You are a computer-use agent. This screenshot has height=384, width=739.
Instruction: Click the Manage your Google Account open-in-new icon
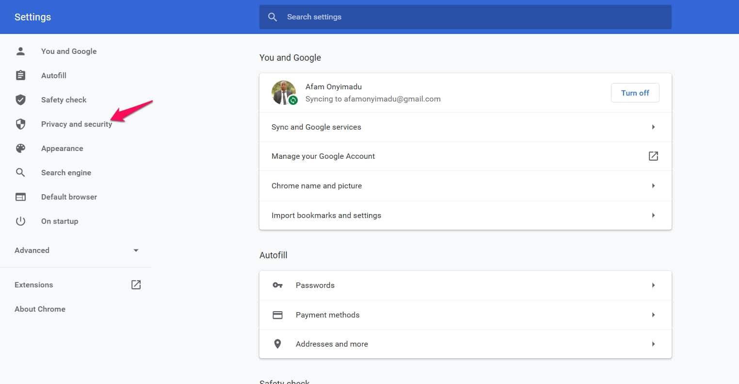pyautogui.click(x=653, y=156)
